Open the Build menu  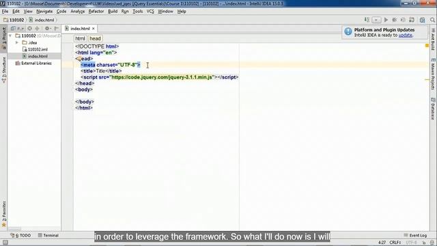coord(113,12)
